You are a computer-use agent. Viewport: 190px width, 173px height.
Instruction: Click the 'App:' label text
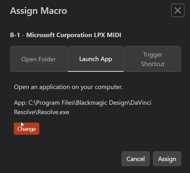point(20,103)
